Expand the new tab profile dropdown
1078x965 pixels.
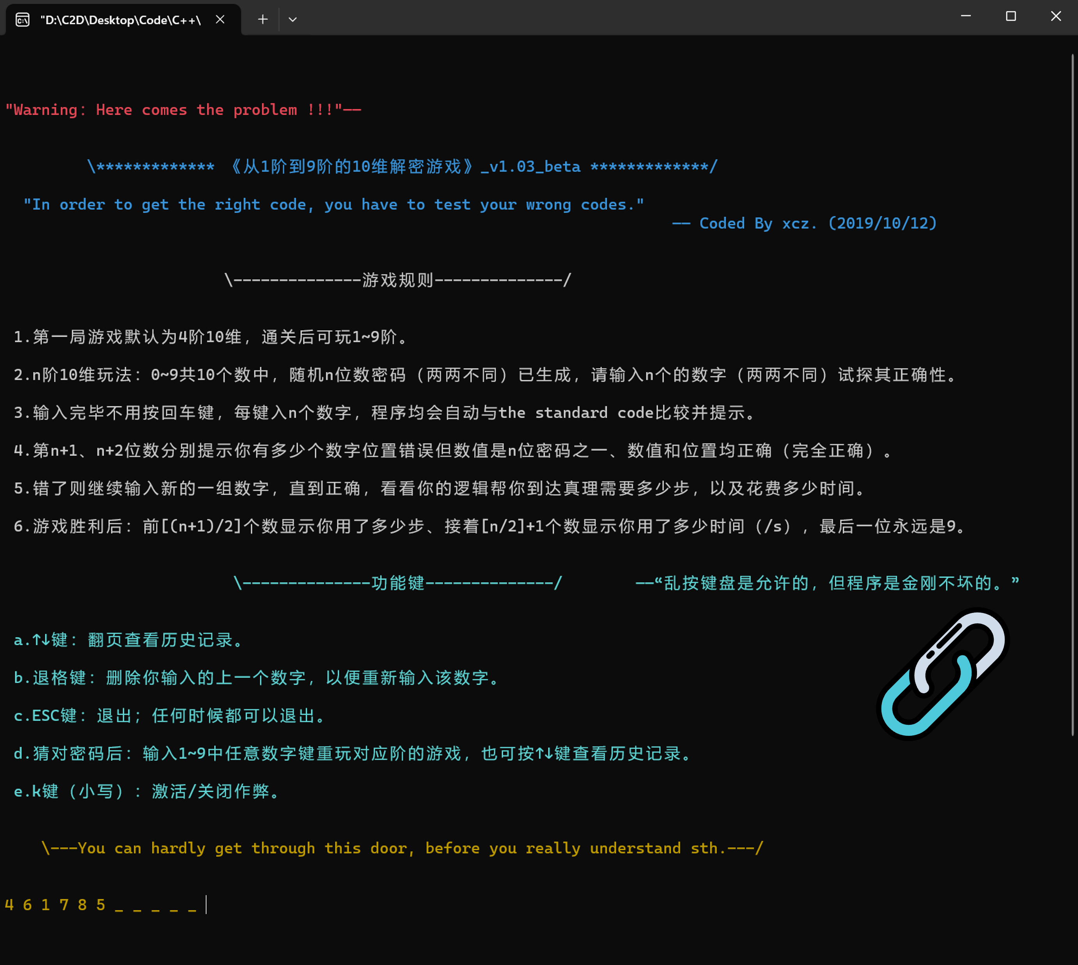tap(292, 19)
